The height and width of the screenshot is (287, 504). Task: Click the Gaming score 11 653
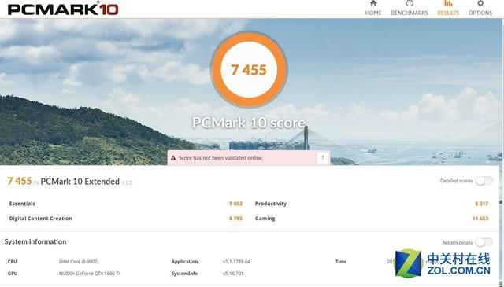click(x=480, y=219)
